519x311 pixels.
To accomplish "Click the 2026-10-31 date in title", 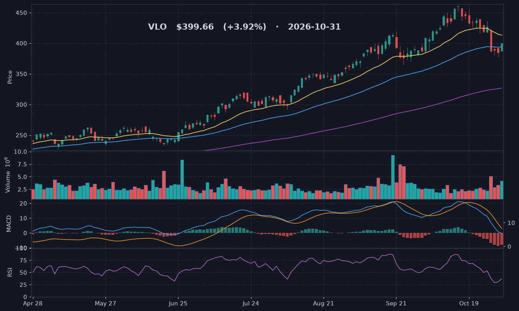I will click(314, 27).
